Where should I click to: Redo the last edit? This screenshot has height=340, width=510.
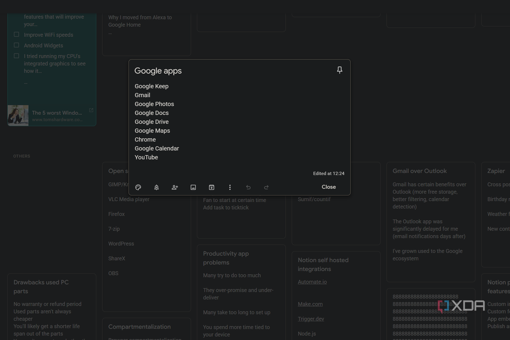click(x=266, y=187)
